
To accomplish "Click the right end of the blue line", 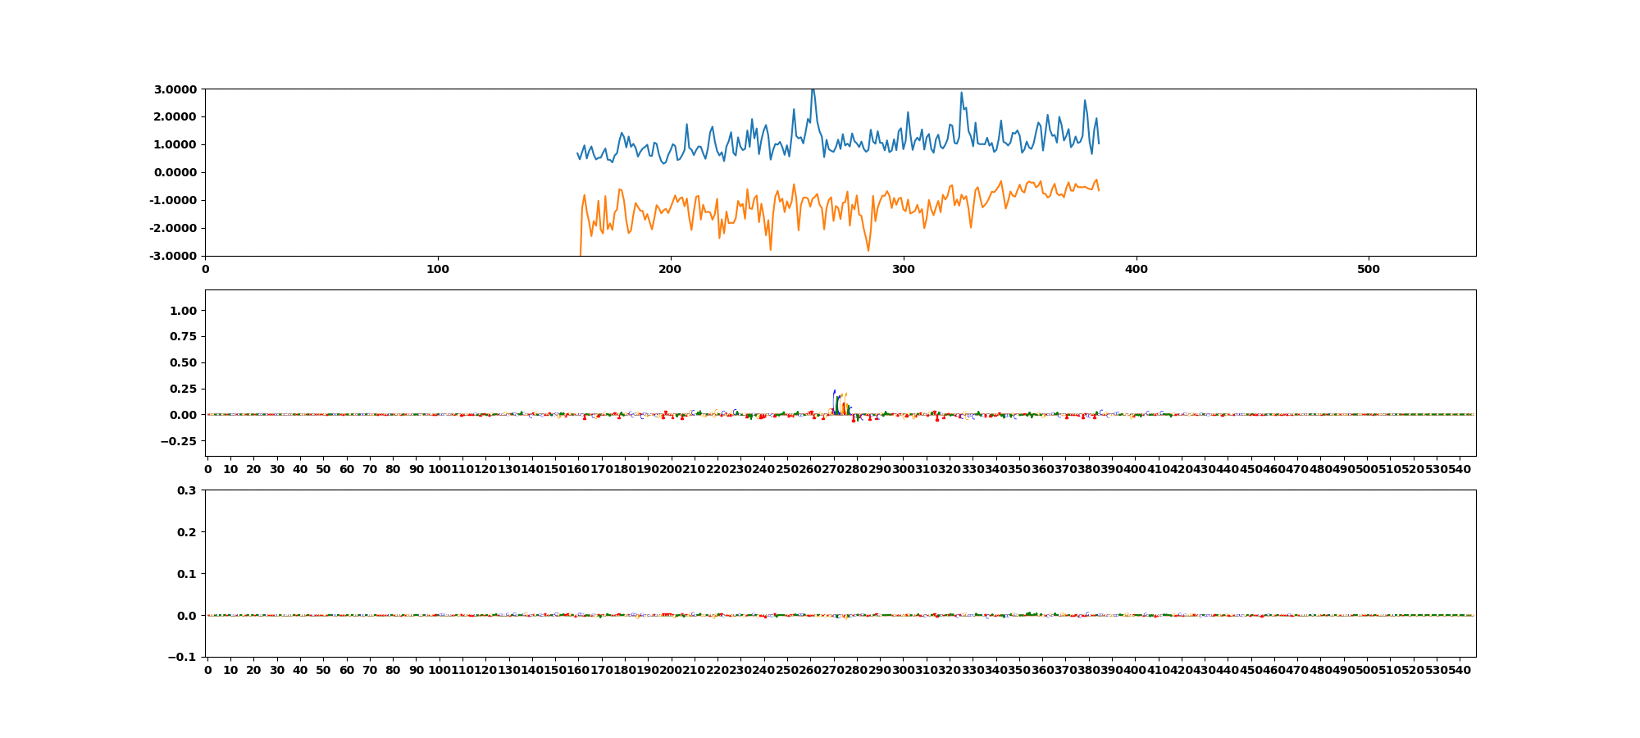I will click(1098, 143).
